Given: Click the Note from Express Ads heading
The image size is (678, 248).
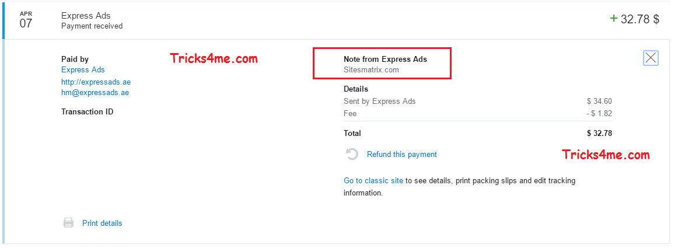Looking at the screenshot, I should pyautogui.click(x=385, y=60).
